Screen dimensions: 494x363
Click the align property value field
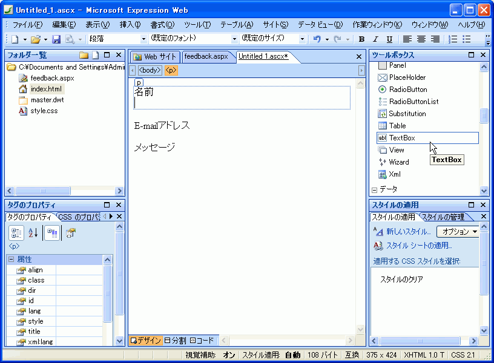79,270
